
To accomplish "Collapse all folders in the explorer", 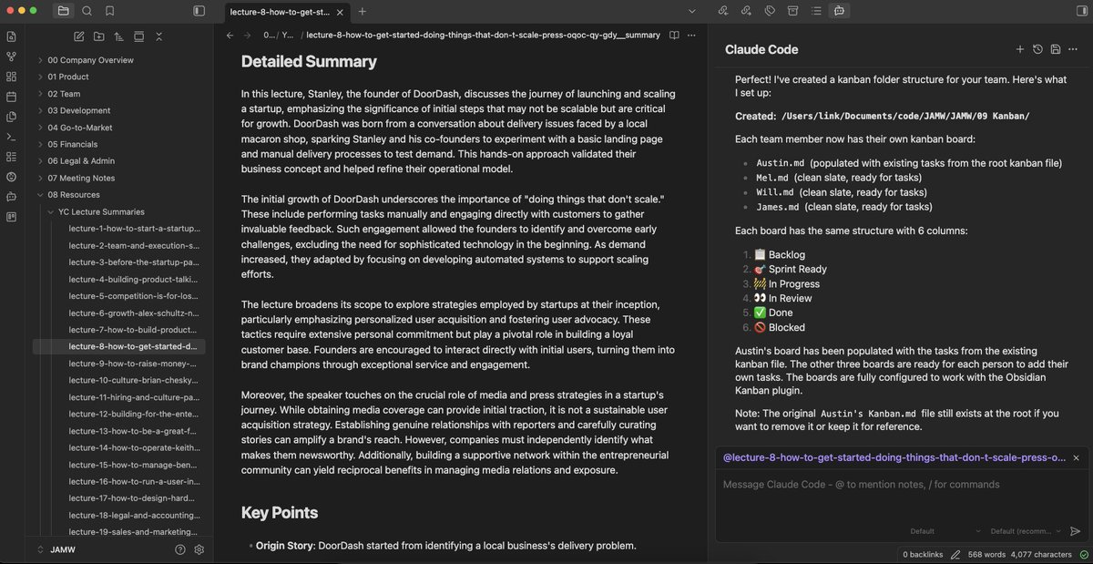I will tap(158, 36).
